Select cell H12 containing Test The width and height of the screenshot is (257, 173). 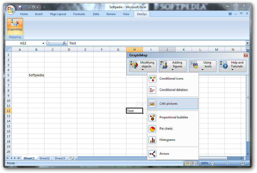(x=134, y=111)
